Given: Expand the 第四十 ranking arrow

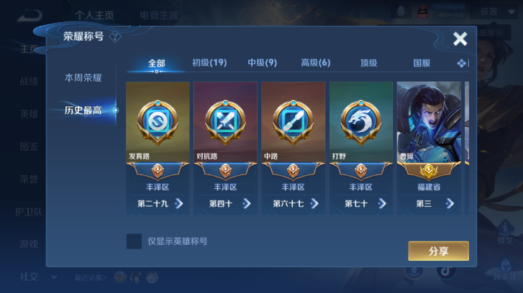Looking at the screenshot, I should click(247, 203).
